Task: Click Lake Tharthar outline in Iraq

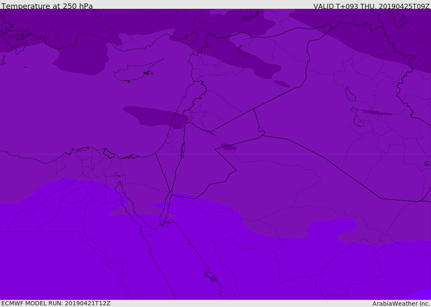Action: [350, 95]
